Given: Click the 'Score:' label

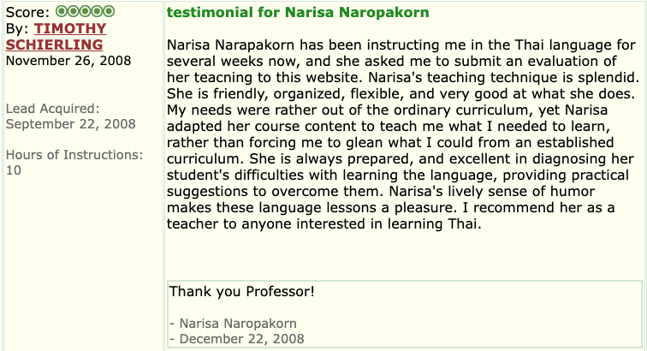Looking at the screenshot, I should pyautogui.click(x=27, y=12).
